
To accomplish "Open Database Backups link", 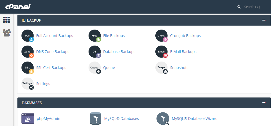I will [119, 52].
